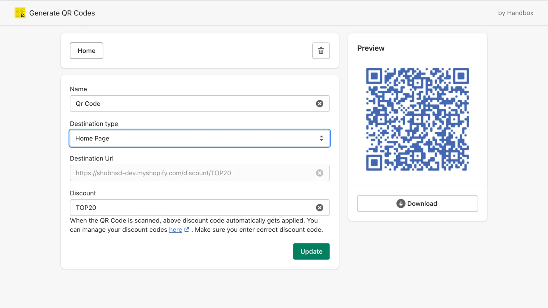The width and height of the screenshot is (548, 308).
Task: Focus the Name input containing 'Qr Code'
Action: pyautogui.click(x=200, y=104)
